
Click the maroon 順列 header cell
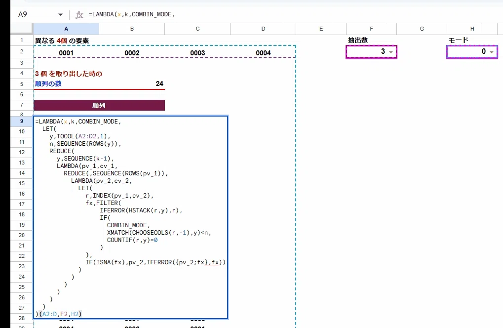pyautogui.click(x=99, y=105)
